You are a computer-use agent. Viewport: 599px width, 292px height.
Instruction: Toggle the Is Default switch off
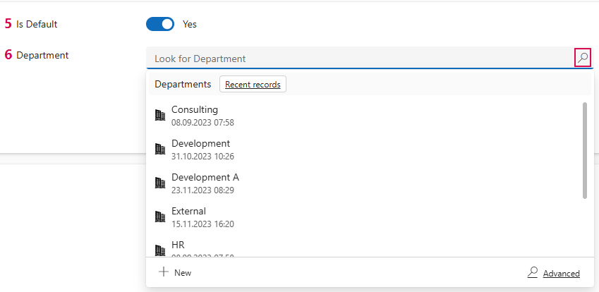click(x=160, y=24)
